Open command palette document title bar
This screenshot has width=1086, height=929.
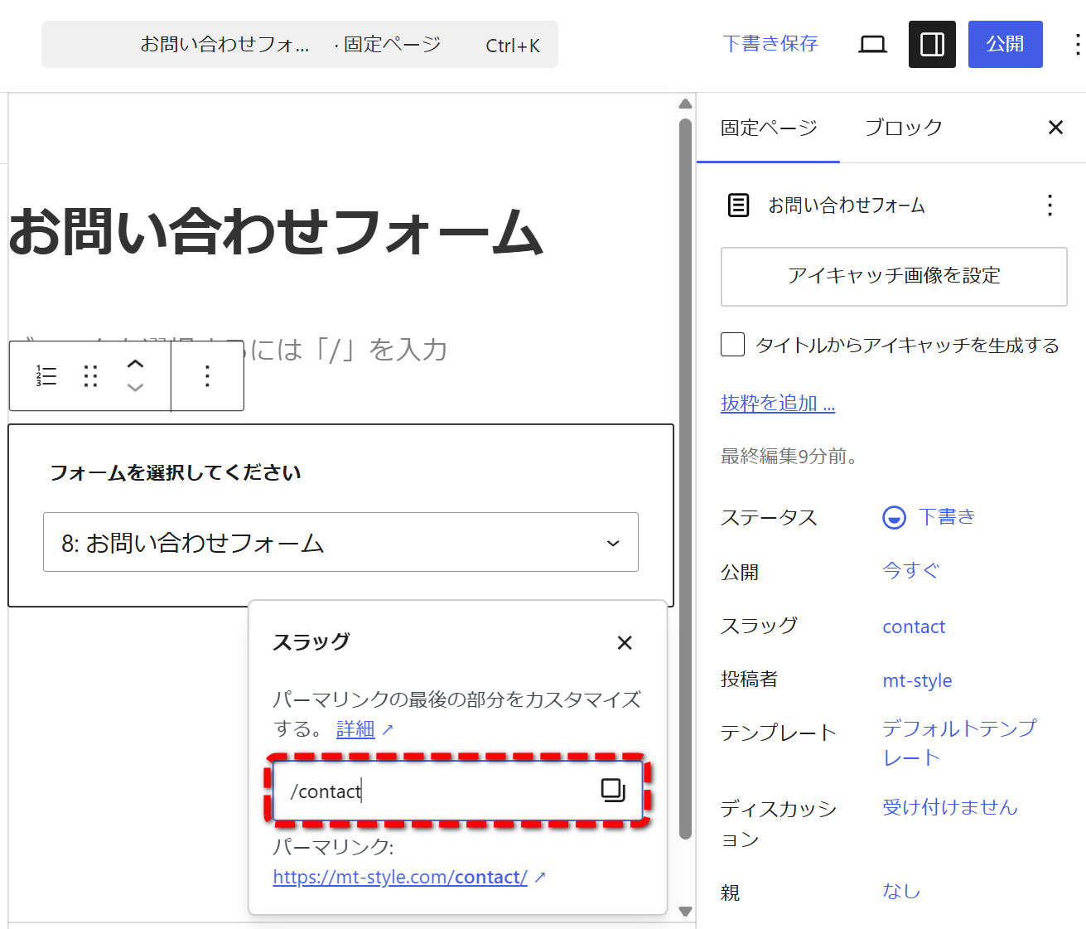pos(300,45)
